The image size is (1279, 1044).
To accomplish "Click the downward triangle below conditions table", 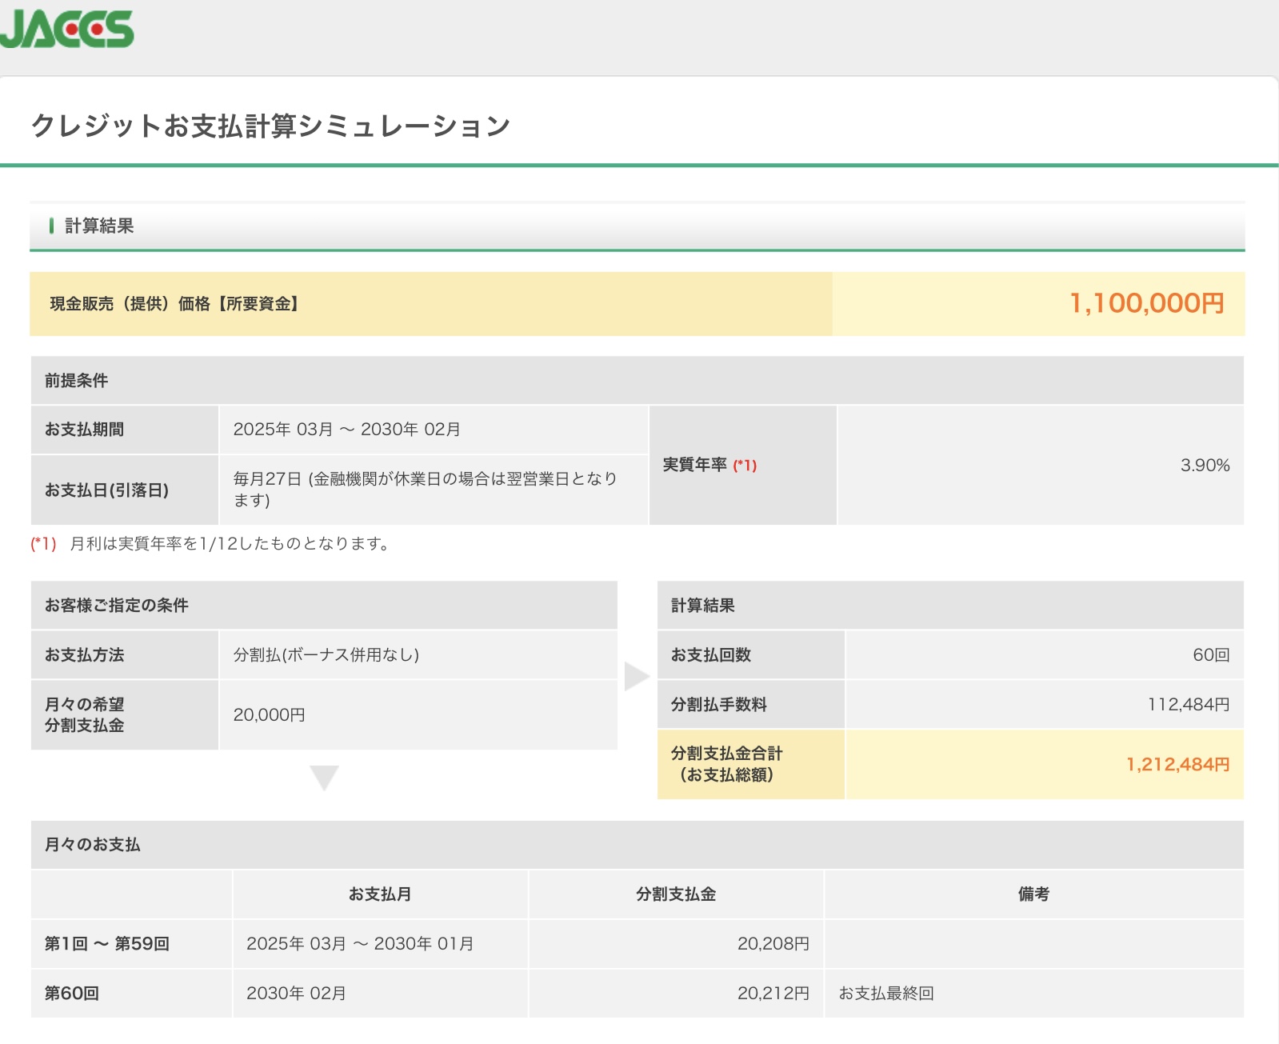I will 324,778.
